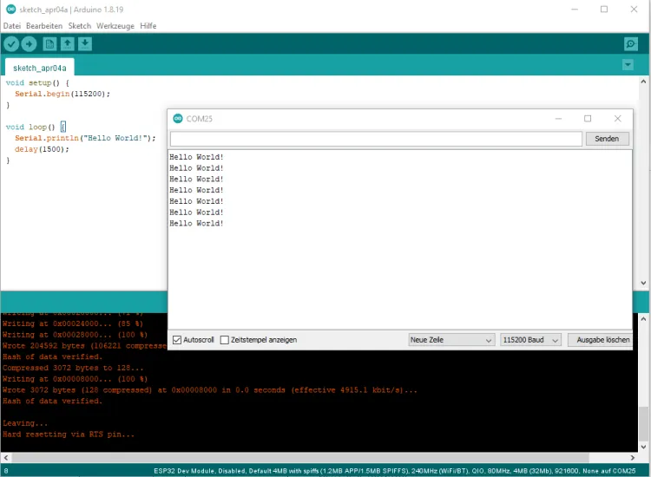651x477 pixels.
Task: Create a new sketch with New icon
Action: coord(50,44)
